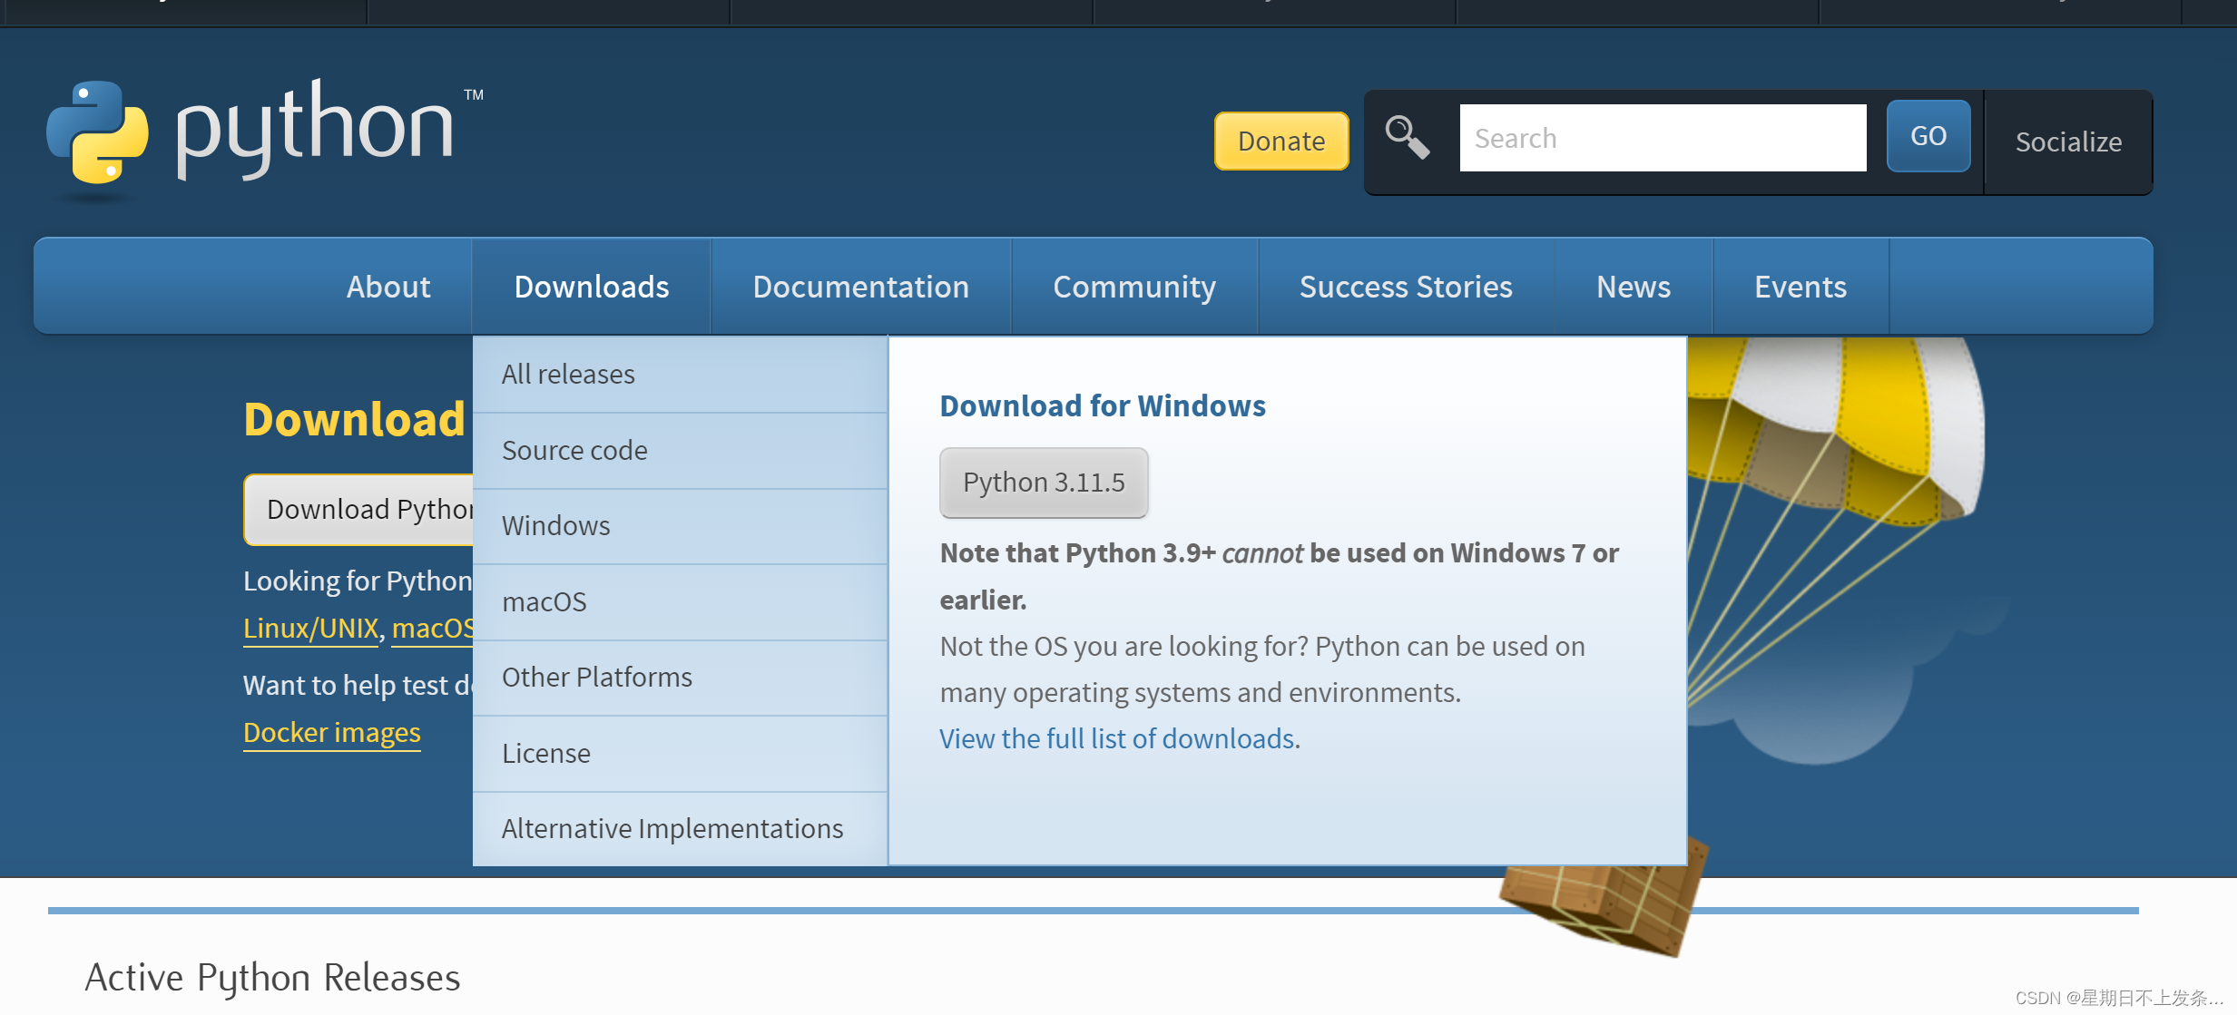Image resolution: width=2237 pixels, height=1015 pixels.
Task: Open View the full list of downloads link
Action: coord(1117,739)
